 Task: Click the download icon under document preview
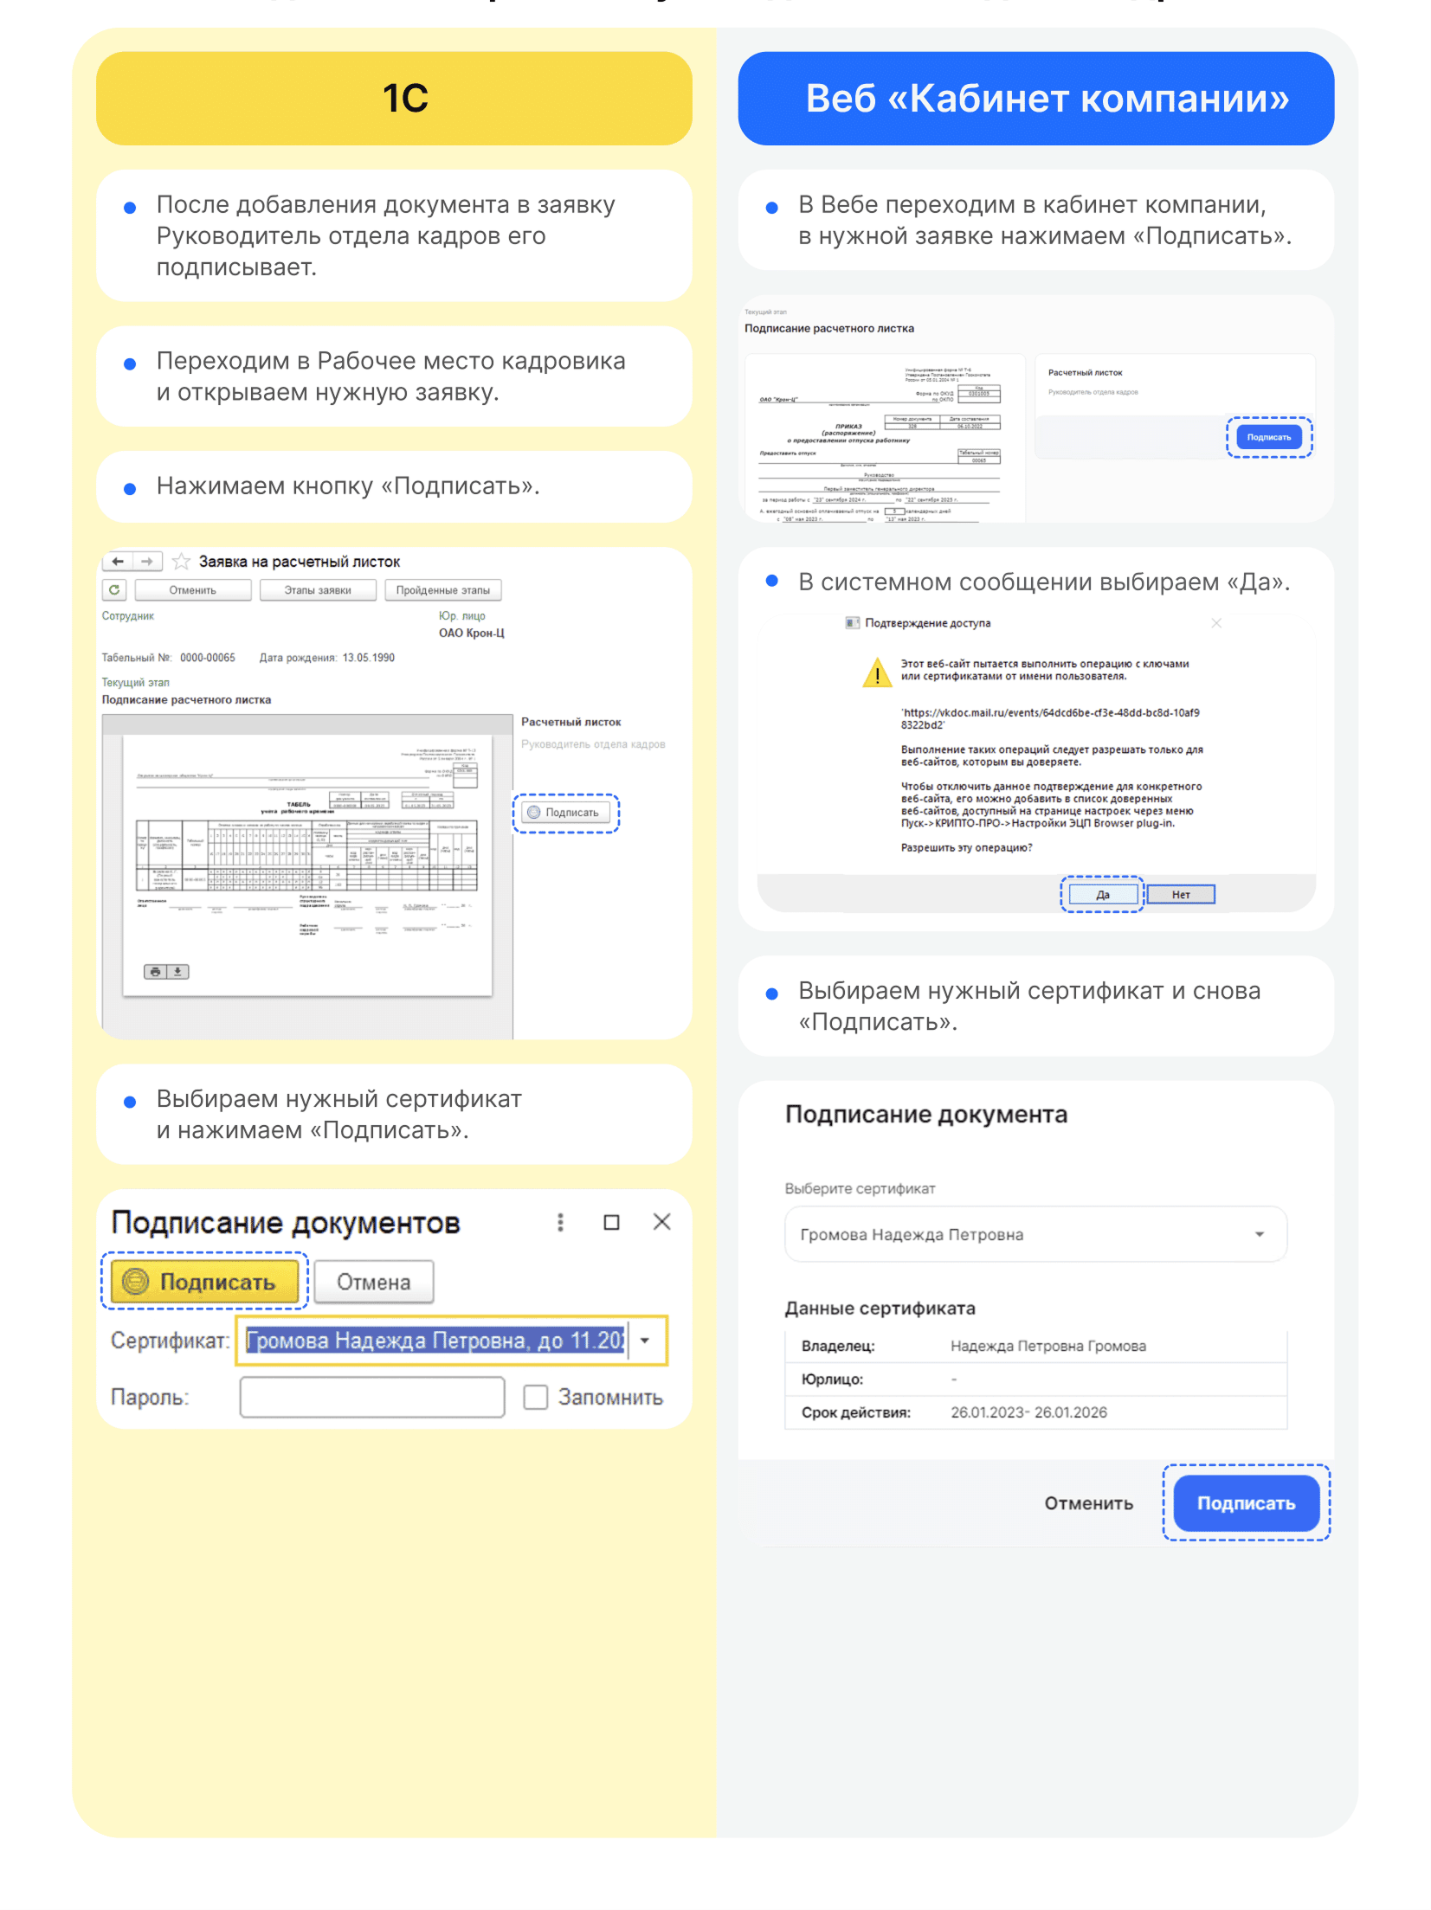tap(177, 972)
